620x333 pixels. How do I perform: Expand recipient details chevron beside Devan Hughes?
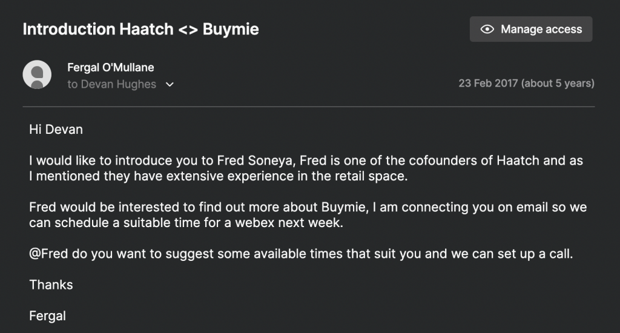(170, 84)
